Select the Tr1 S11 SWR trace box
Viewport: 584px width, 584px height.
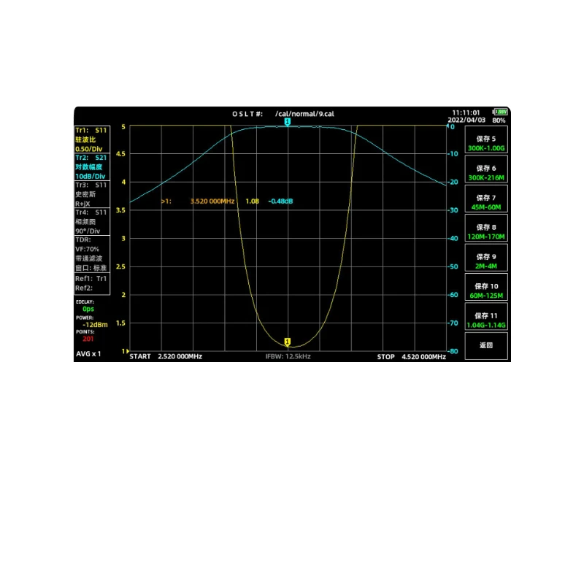pyautogui.click(x=92, y=139)
